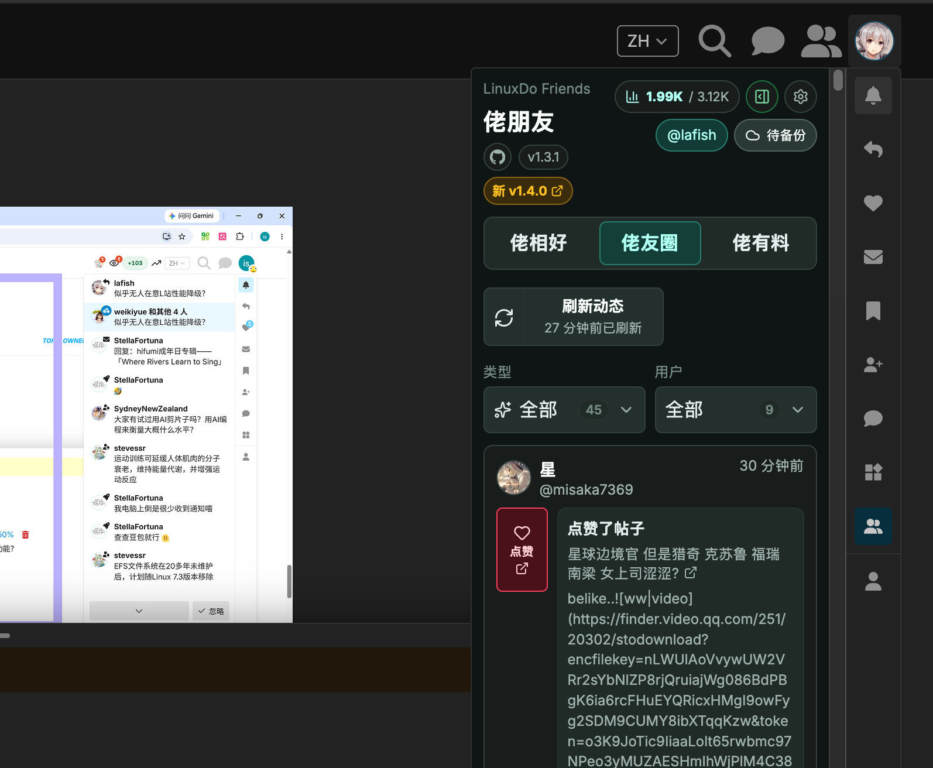Show the replies arrow tab in sidebar
The width and height of the screenshot is (933, 768).
873,149
